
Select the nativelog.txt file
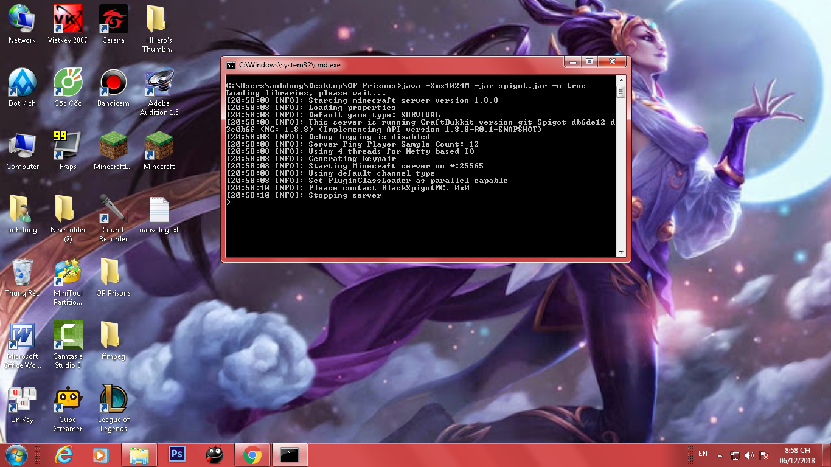(x=159, y=214)
